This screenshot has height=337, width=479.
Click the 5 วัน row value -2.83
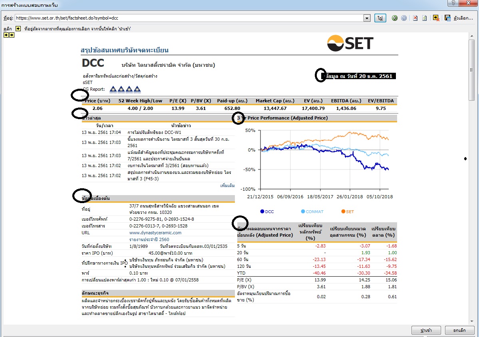pyautogui.click(x=320, y=246)
